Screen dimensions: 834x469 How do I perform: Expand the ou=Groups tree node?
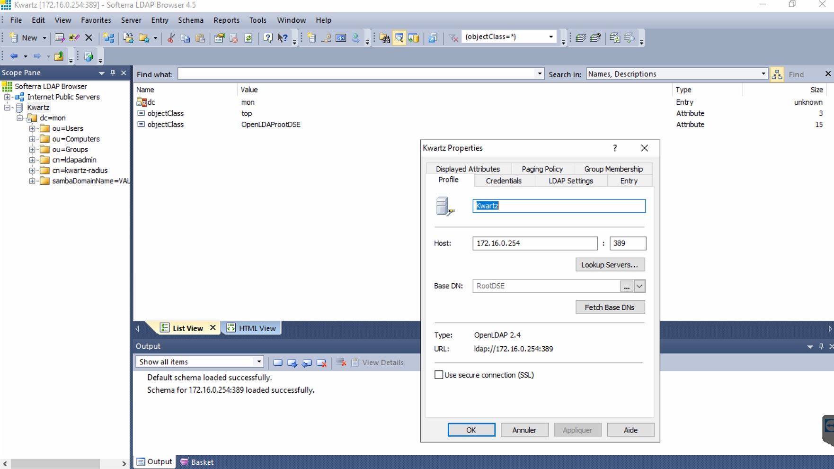(x=32, y=149)
